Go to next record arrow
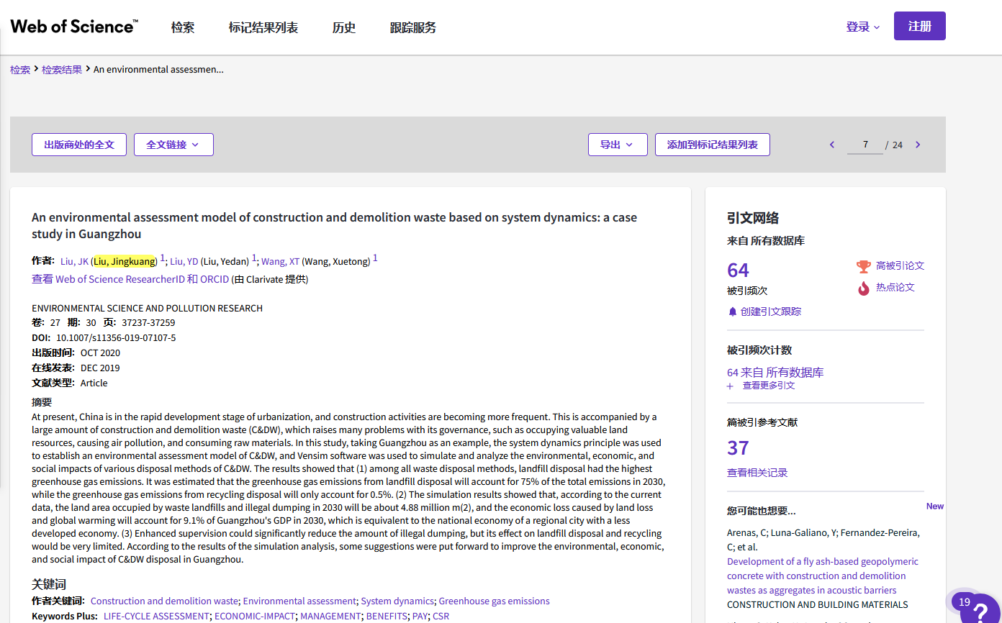Image resolution: width=1002 pixels, height=623 pixels. (x=918, y=145)
